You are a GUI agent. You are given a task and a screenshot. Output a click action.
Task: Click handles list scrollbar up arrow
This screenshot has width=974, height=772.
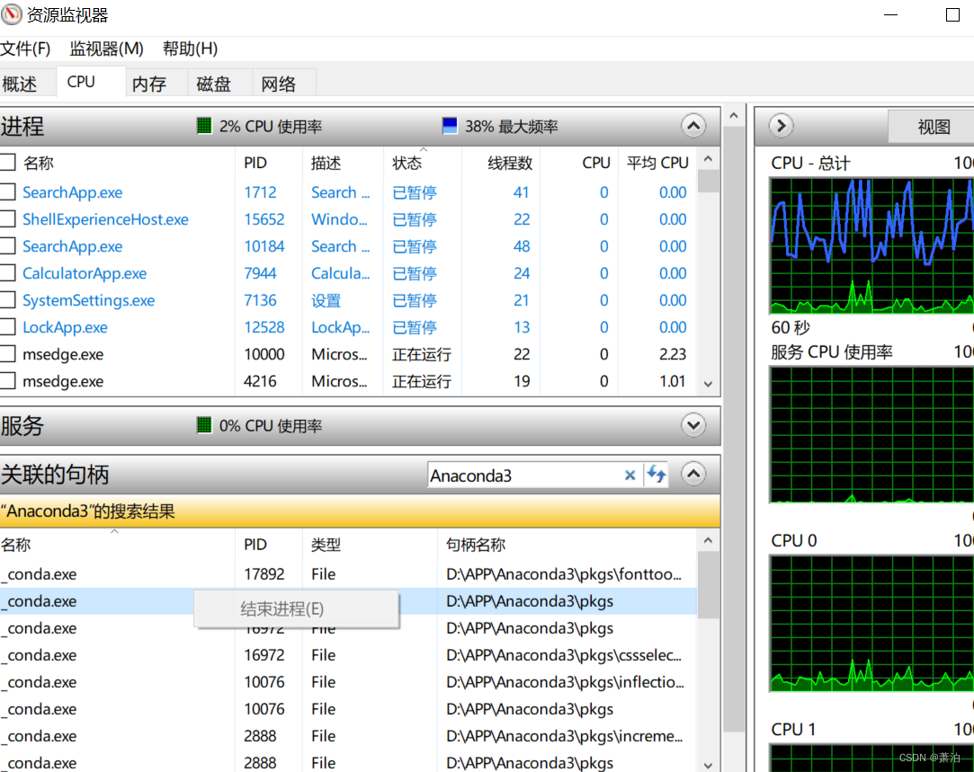[708, 541]
